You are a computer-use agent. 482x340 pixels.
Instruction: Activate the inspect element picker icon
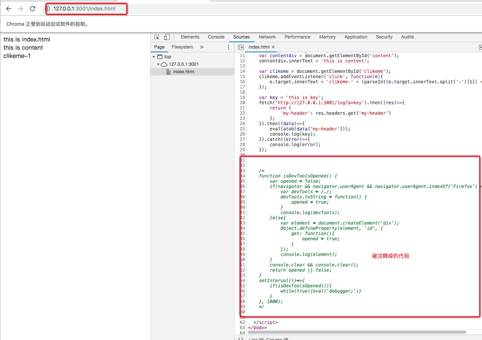157,37
